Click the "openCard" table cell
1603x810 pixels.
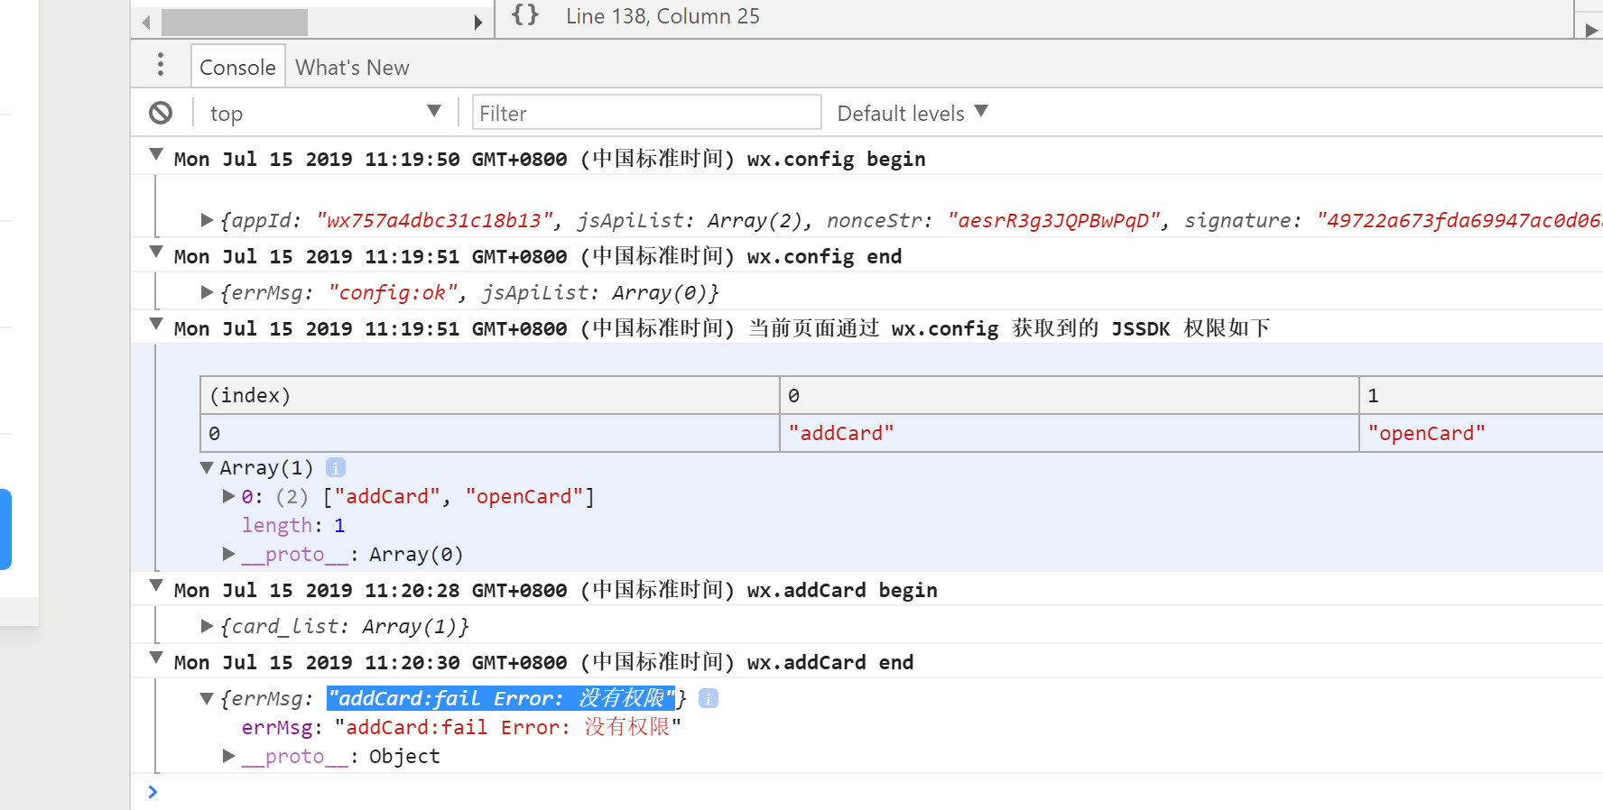click(x=1481, y=433)
